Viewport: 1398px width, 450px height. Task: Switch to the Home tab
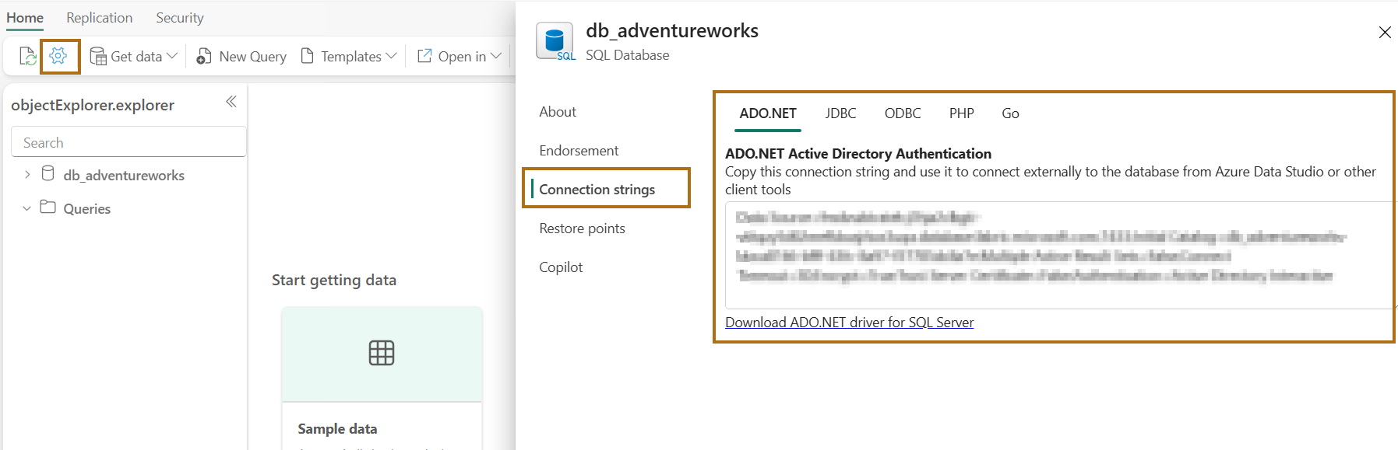[x=25, y=18]
